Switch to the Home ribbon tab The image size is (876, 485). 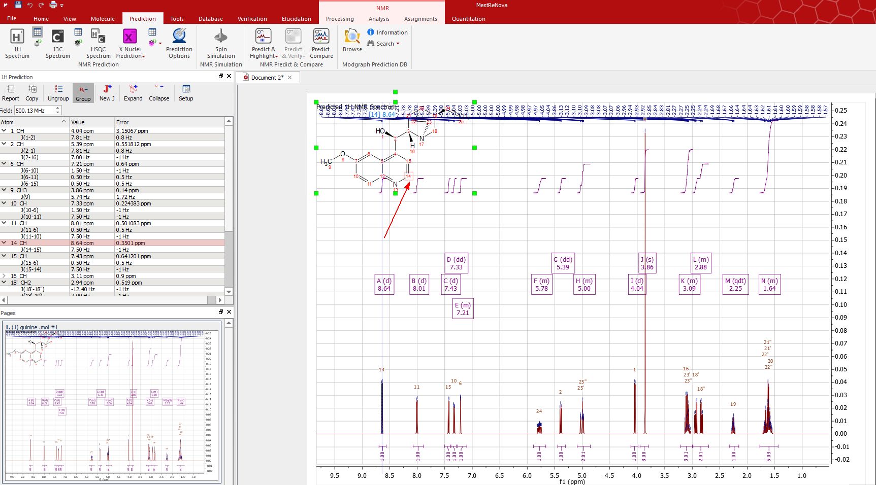click(x=41, y=19)
